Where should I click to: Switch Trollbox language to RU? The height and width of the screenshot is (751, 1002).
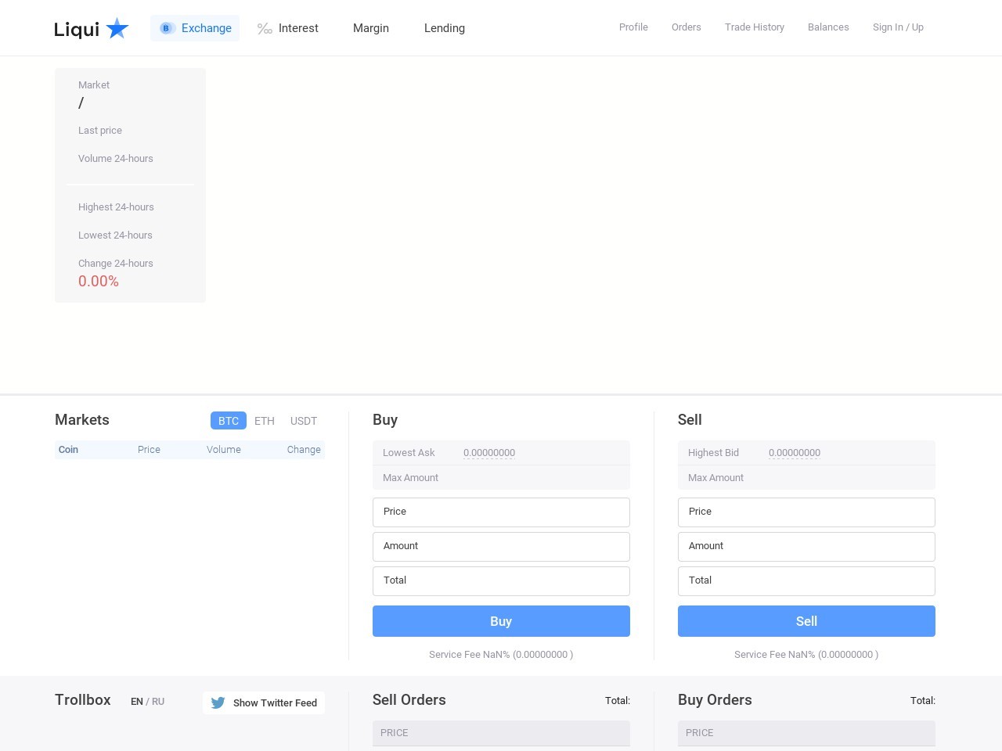point(158,702)
